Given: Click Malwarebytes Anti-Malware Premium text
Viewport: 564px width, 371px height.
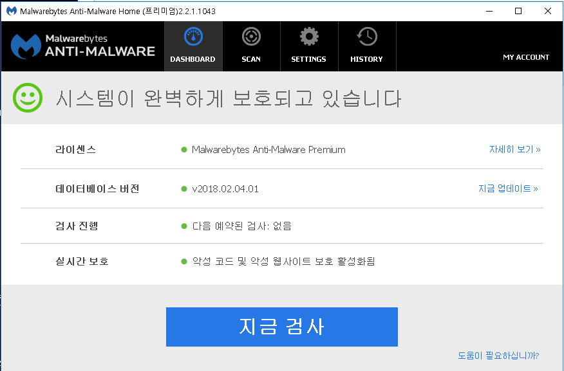Looking at the screenshot, I should [x=268, y=149].
